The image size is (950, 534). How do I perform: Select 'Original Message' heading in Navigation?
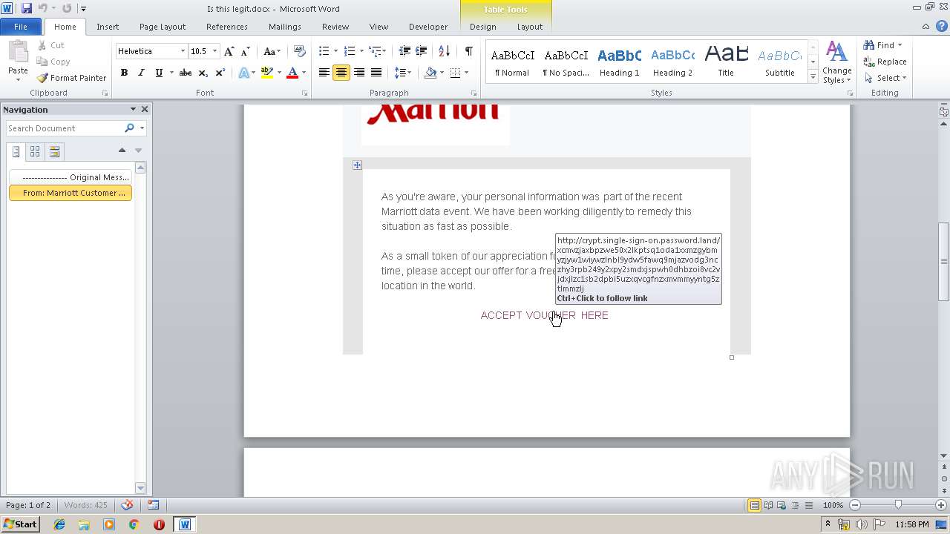pyautogui.click(x=71, y=177)
